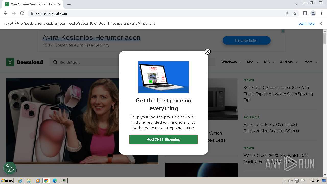Close the CNET Shopping popup

pyautogui.click(x=208, y=52)
